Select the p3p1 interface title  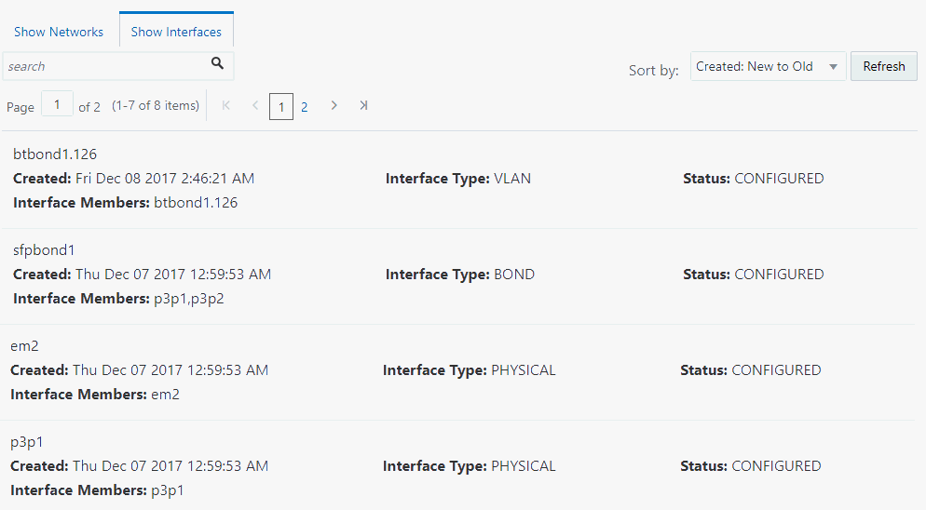point(27,442)
